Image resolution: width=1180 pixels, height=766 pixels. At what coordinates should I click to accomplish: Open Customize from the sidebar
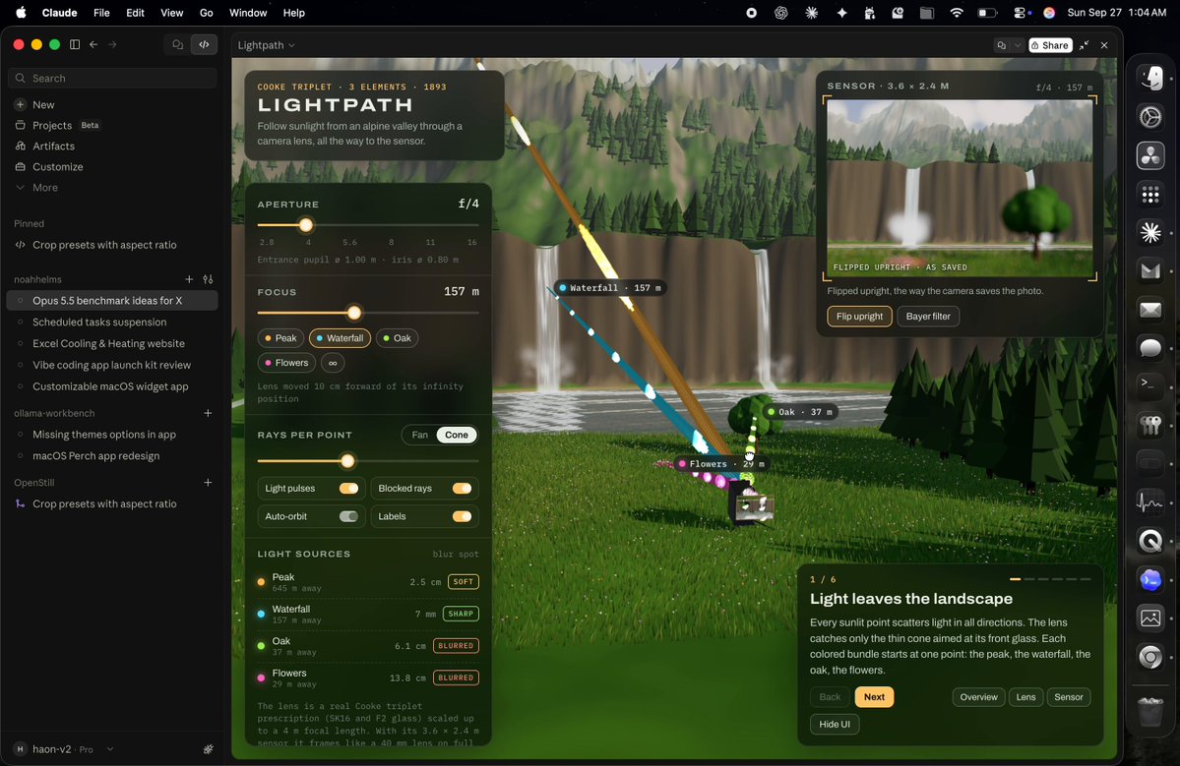pos(57,167)
